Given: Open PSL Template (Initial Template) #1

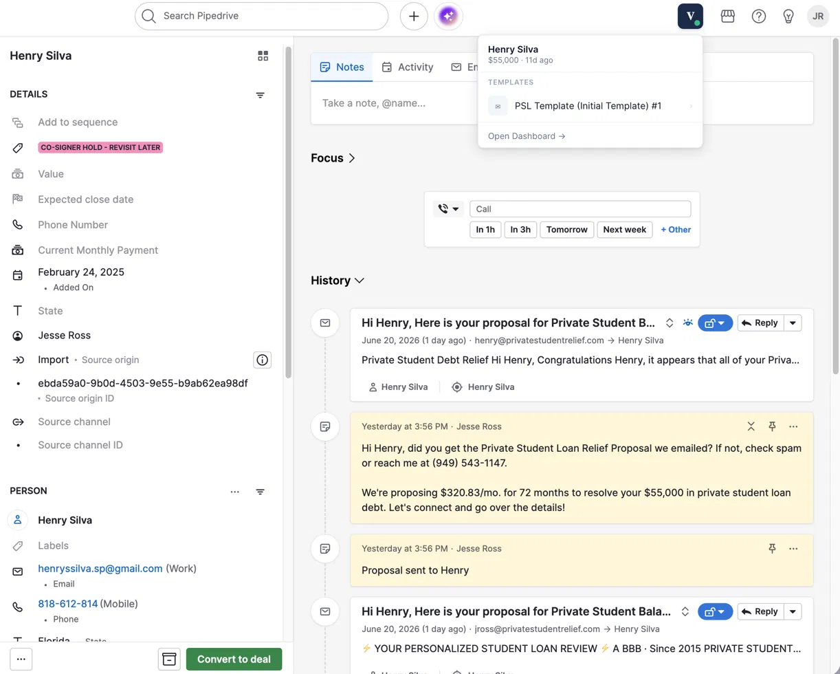Looking at the screenshot, I should (x=590, y=106).
